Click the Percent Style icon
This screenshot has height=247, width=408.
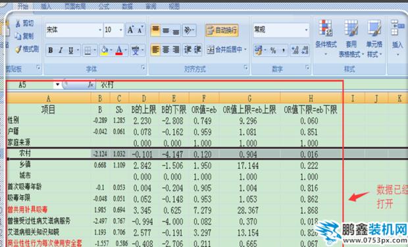coord(273,50)
